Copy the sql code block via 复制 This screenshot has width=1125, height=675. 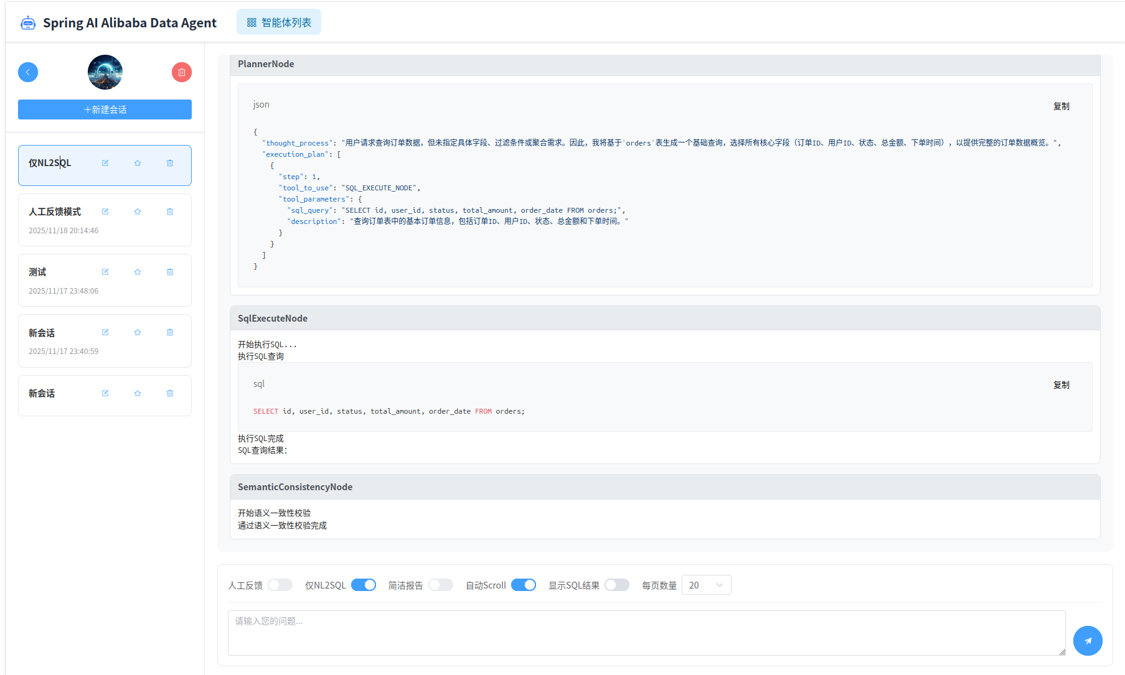(x=1061, y=385)
